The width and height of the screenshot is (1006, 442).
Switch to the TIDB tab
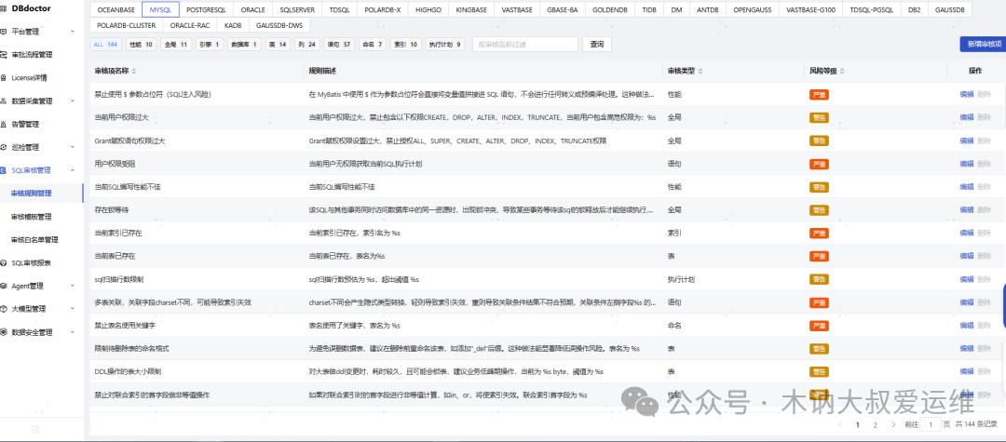[x=648, y=10]
